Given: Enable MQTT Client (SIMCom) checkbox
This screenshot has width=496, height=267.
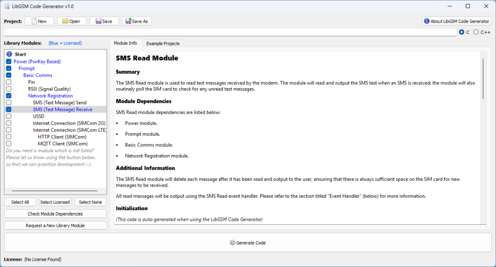Looking at the screenshot, I should 9,143.
